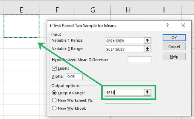
Task: Select the Output Range radio button
Action: 54,93
